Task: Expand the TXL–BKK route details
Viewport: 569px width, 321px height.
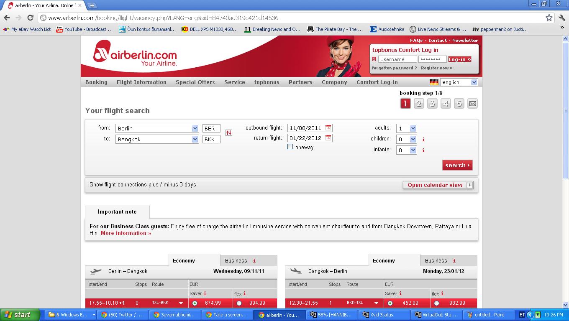Action: [x=181, y=303]
